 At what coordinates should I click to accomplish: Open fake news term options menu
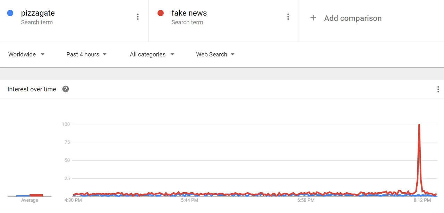click(x=288, y=17)
